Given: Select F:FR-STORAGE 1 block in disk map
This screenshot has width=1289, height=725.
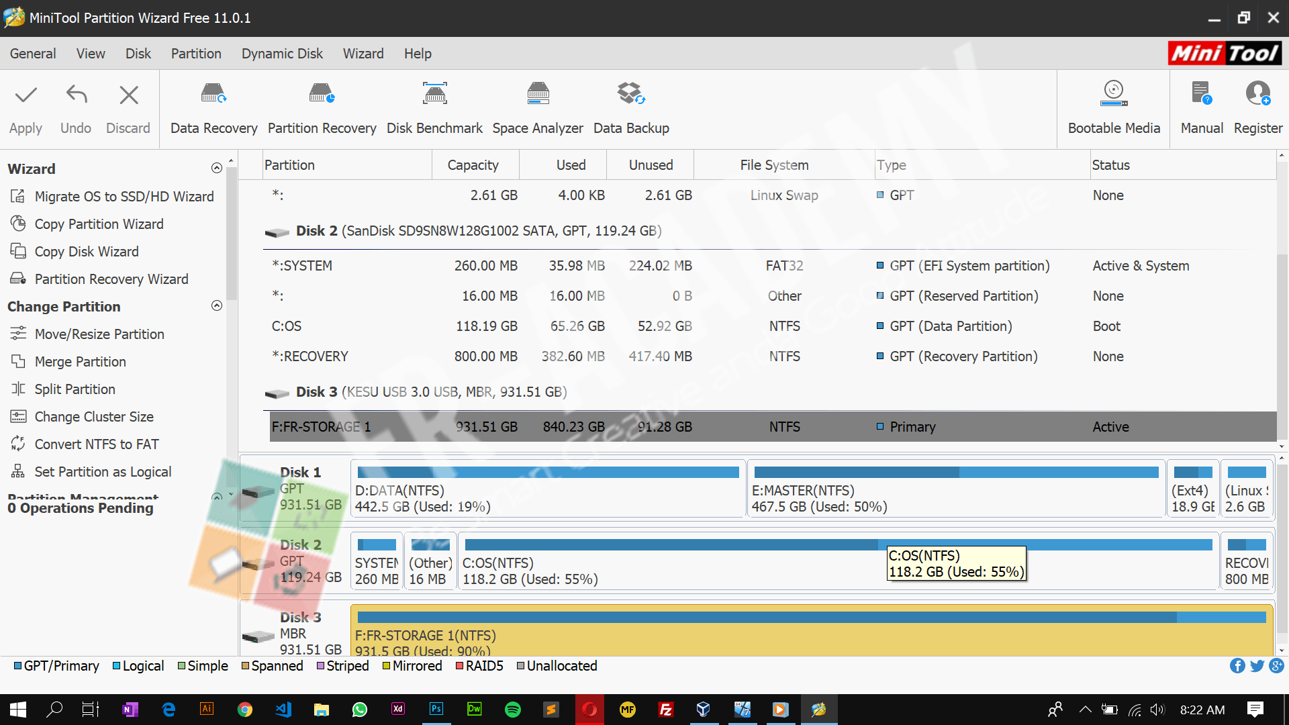Looking at the screenshot, I should (x=812, y=631).
